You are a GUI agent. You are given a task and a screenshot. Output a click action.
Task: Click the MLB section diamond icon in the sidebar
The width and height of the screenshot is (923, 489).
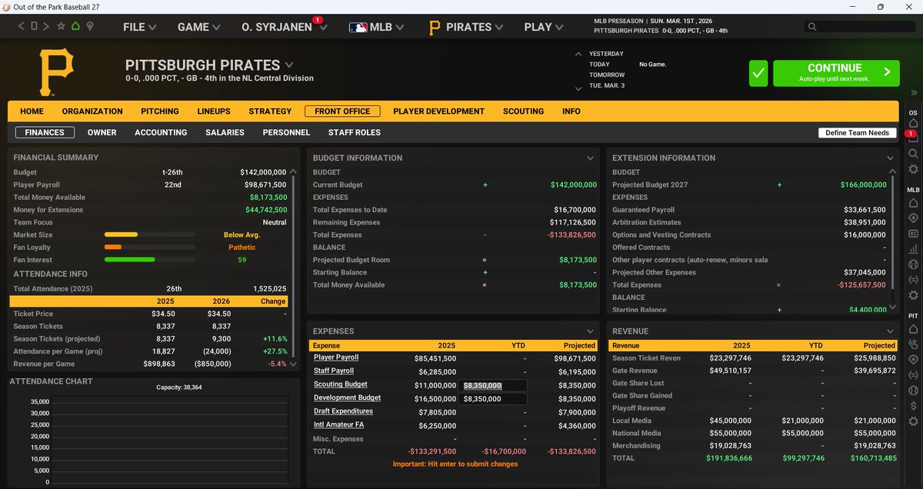tap(913, 218)
